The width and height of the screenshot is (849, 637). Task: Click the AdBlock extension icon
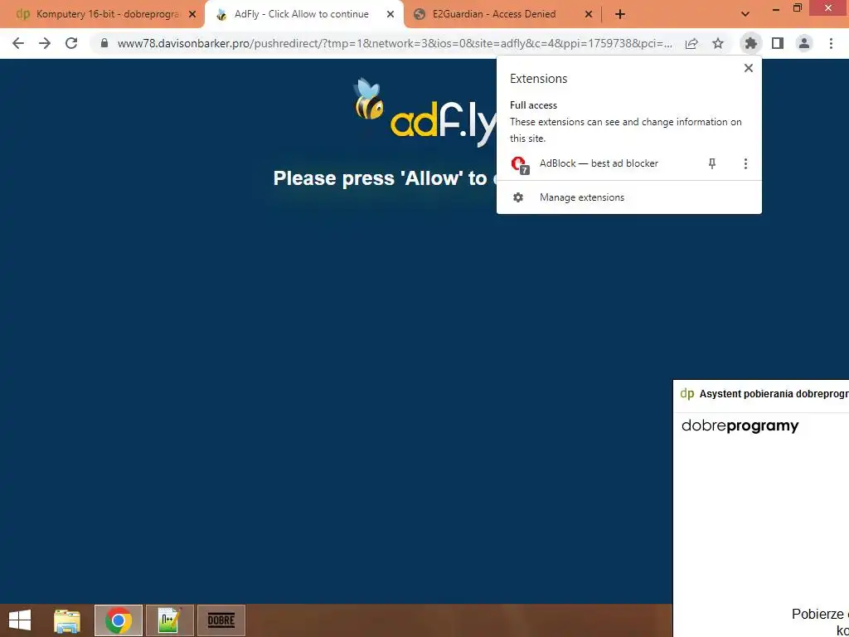point(519,164)
